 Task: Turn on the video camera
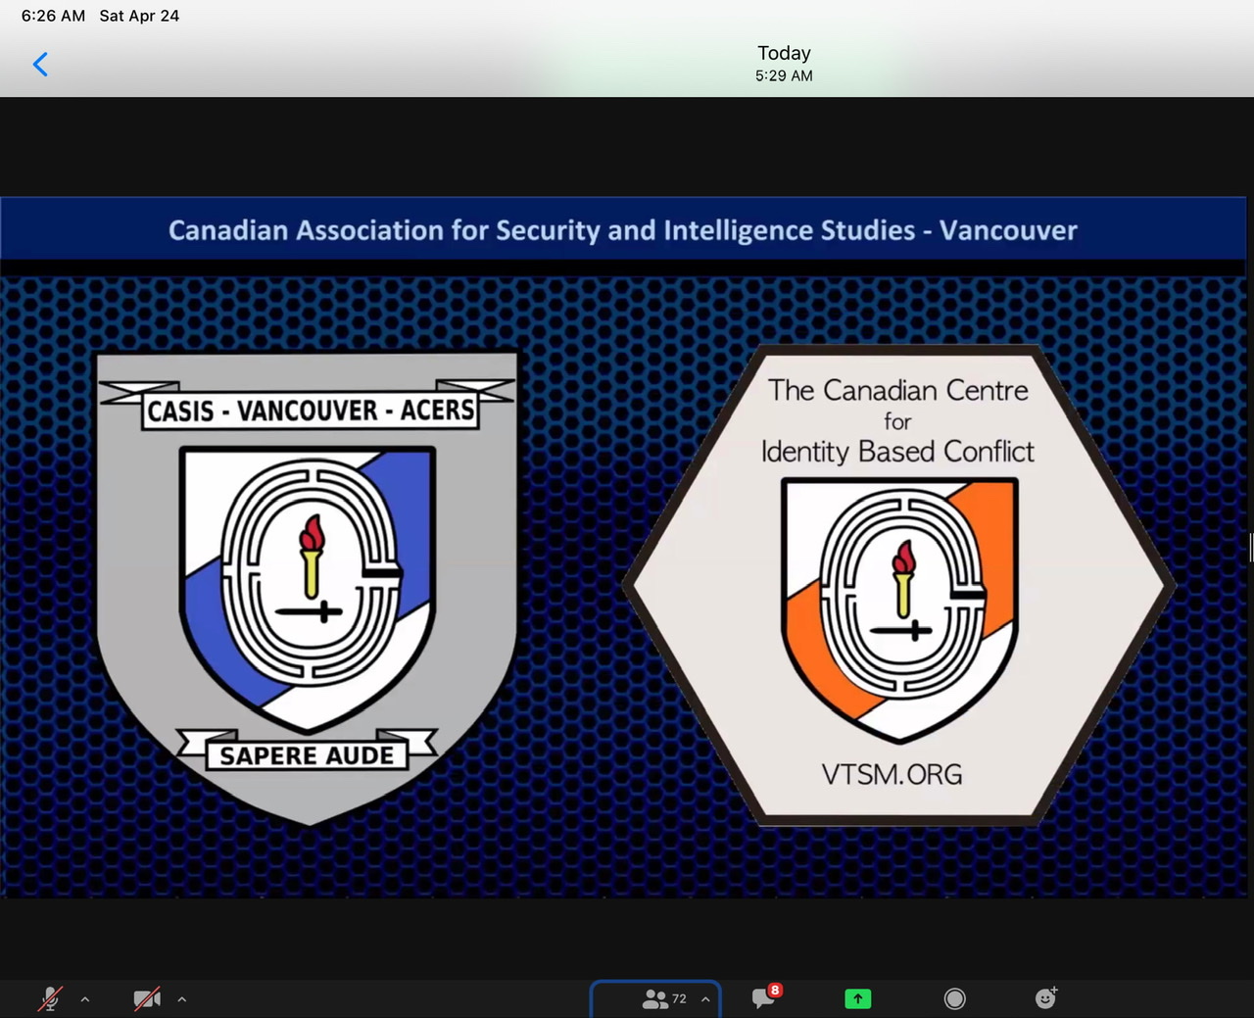[x=147, y=998]
